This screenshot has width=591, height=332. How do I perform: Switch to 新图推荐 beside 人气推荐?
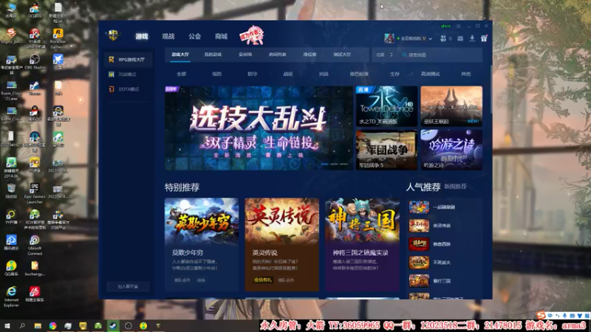point(455,187)
